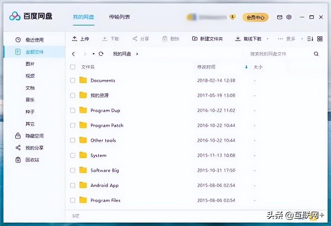Image resolution: width=331 pixels, height=226 pixels.
Task: Switch to the 传输列表 tab
Action: click(x=120, y=17)
